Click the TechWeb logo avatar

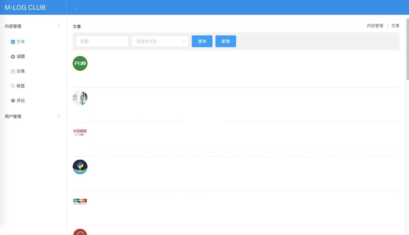(80, 201)
